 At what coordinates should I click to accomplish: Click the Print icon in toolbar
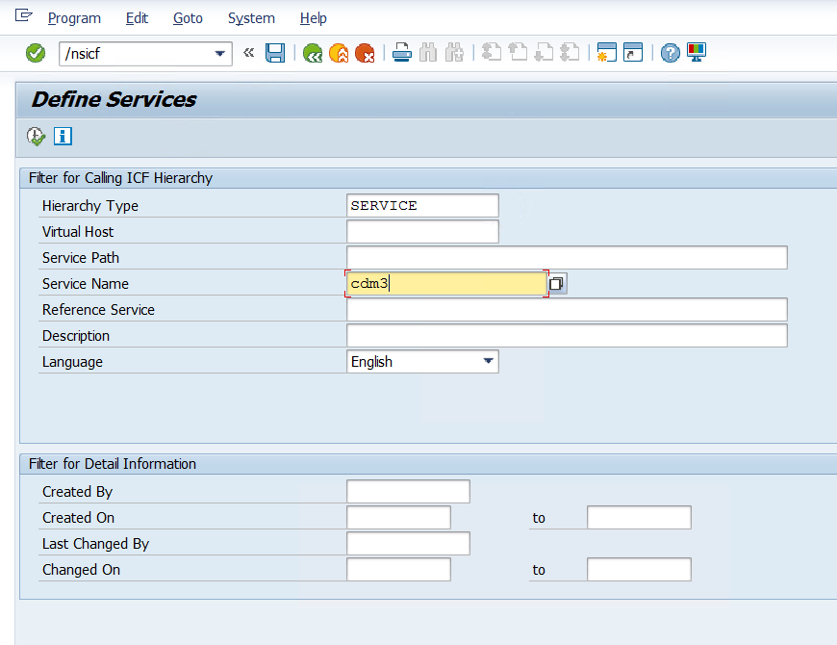[x=402, y=53]
